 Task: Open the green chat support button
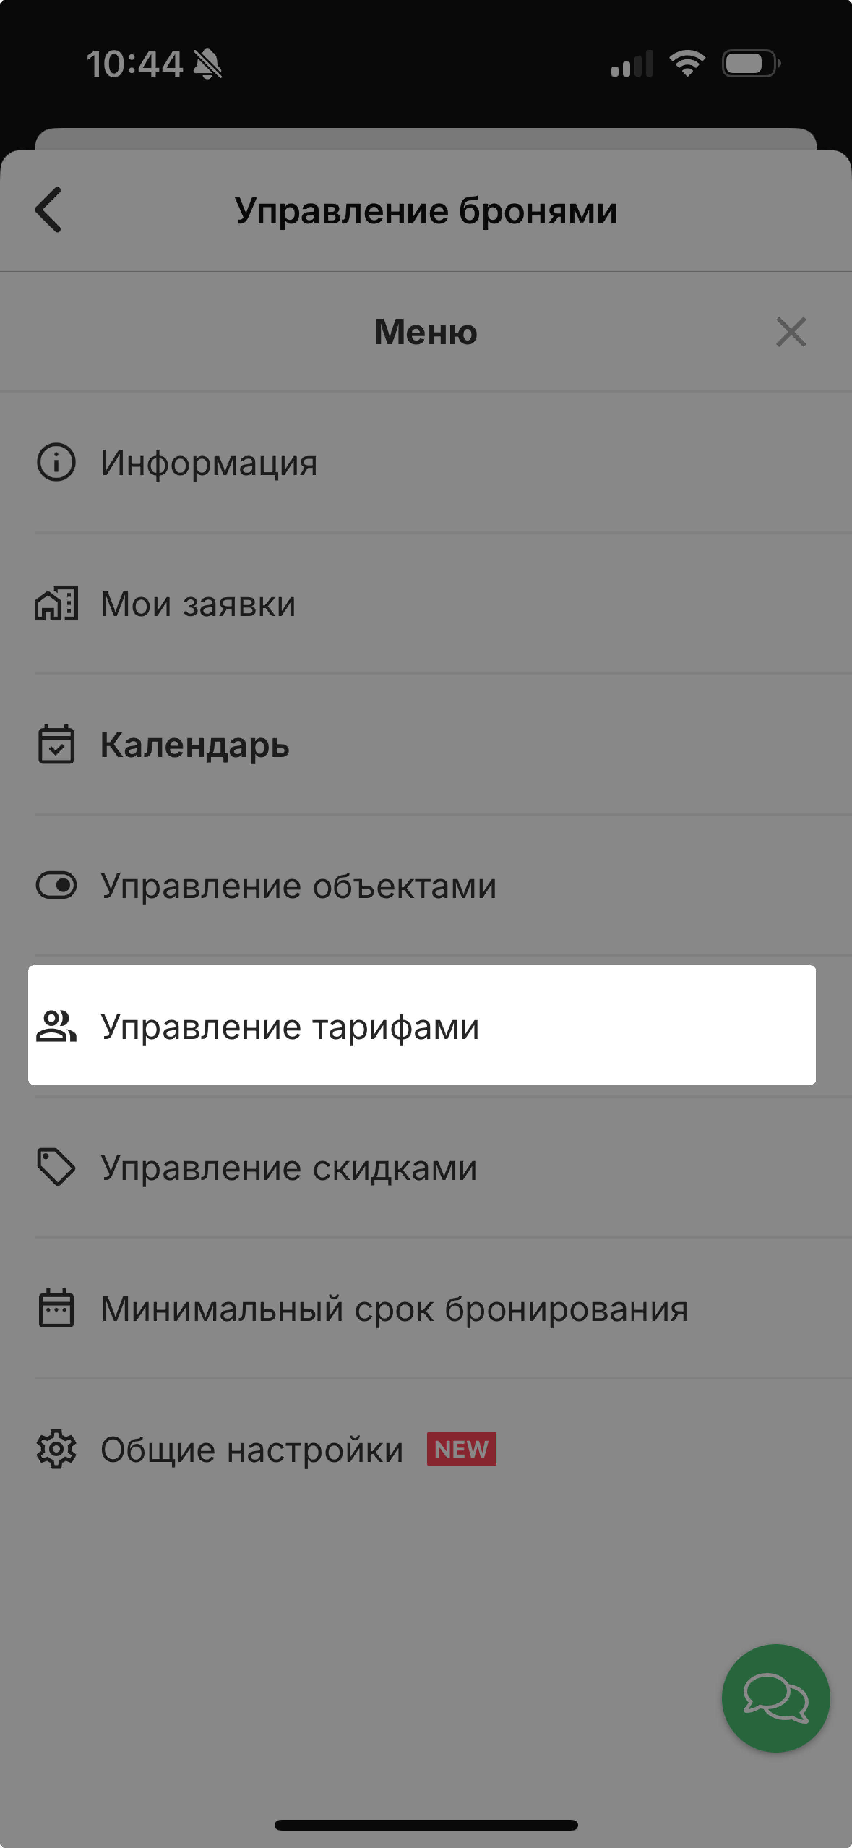point(776,1698)
